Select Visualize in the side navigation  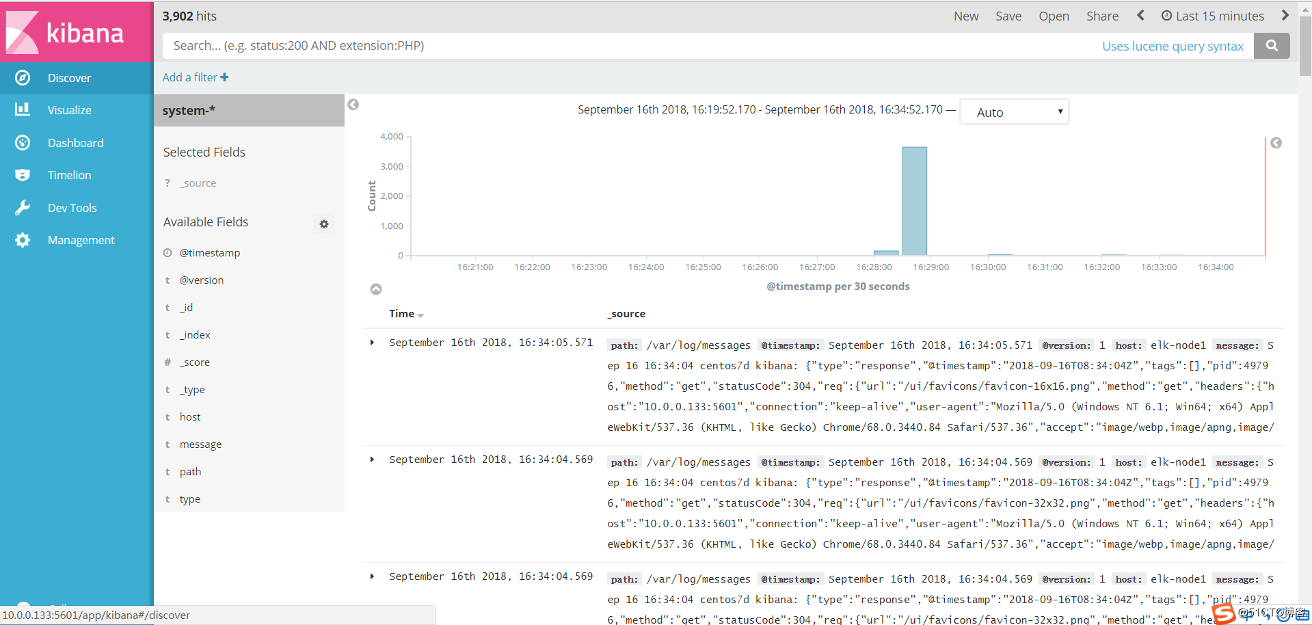[x=69, y=110]
